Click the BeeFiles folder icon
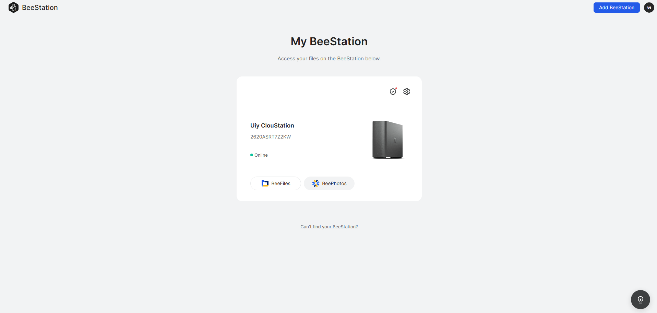The image size is (657, 313). coord(265,183)
